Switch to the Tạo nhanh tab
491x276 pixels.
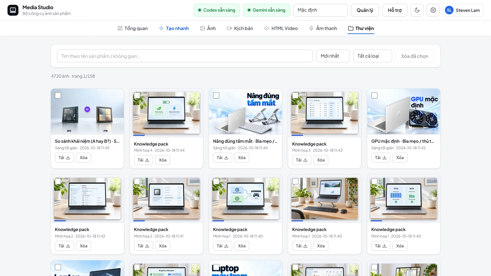(x=174, y=28)
